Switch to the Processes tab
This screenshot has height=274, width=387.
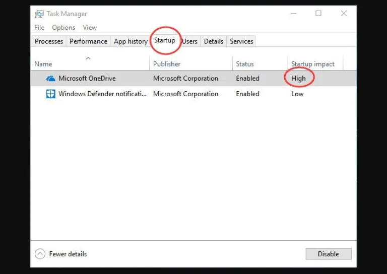pos(49,41)
